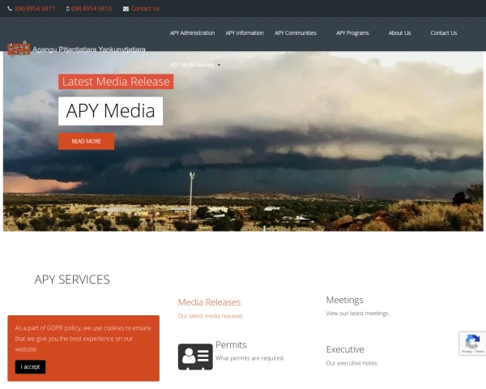Viewport: 486px width, 389px height.
Task: Click 'Our executive notes.' text
Action: pos(352,363)
